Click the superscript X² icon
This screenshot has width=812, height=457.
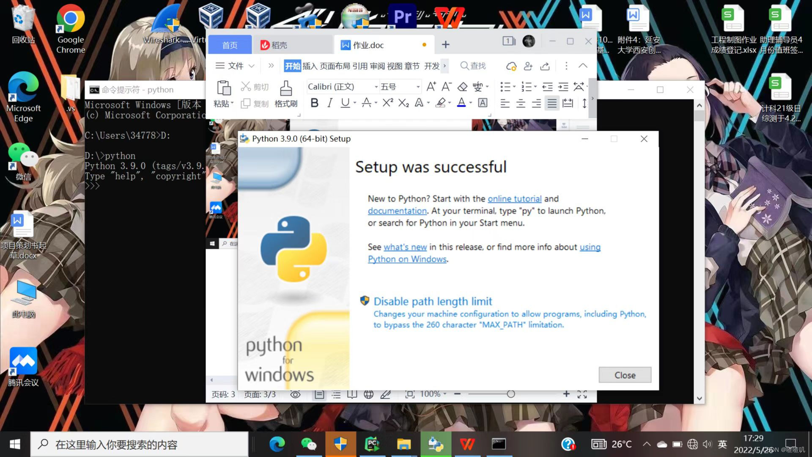387,103
